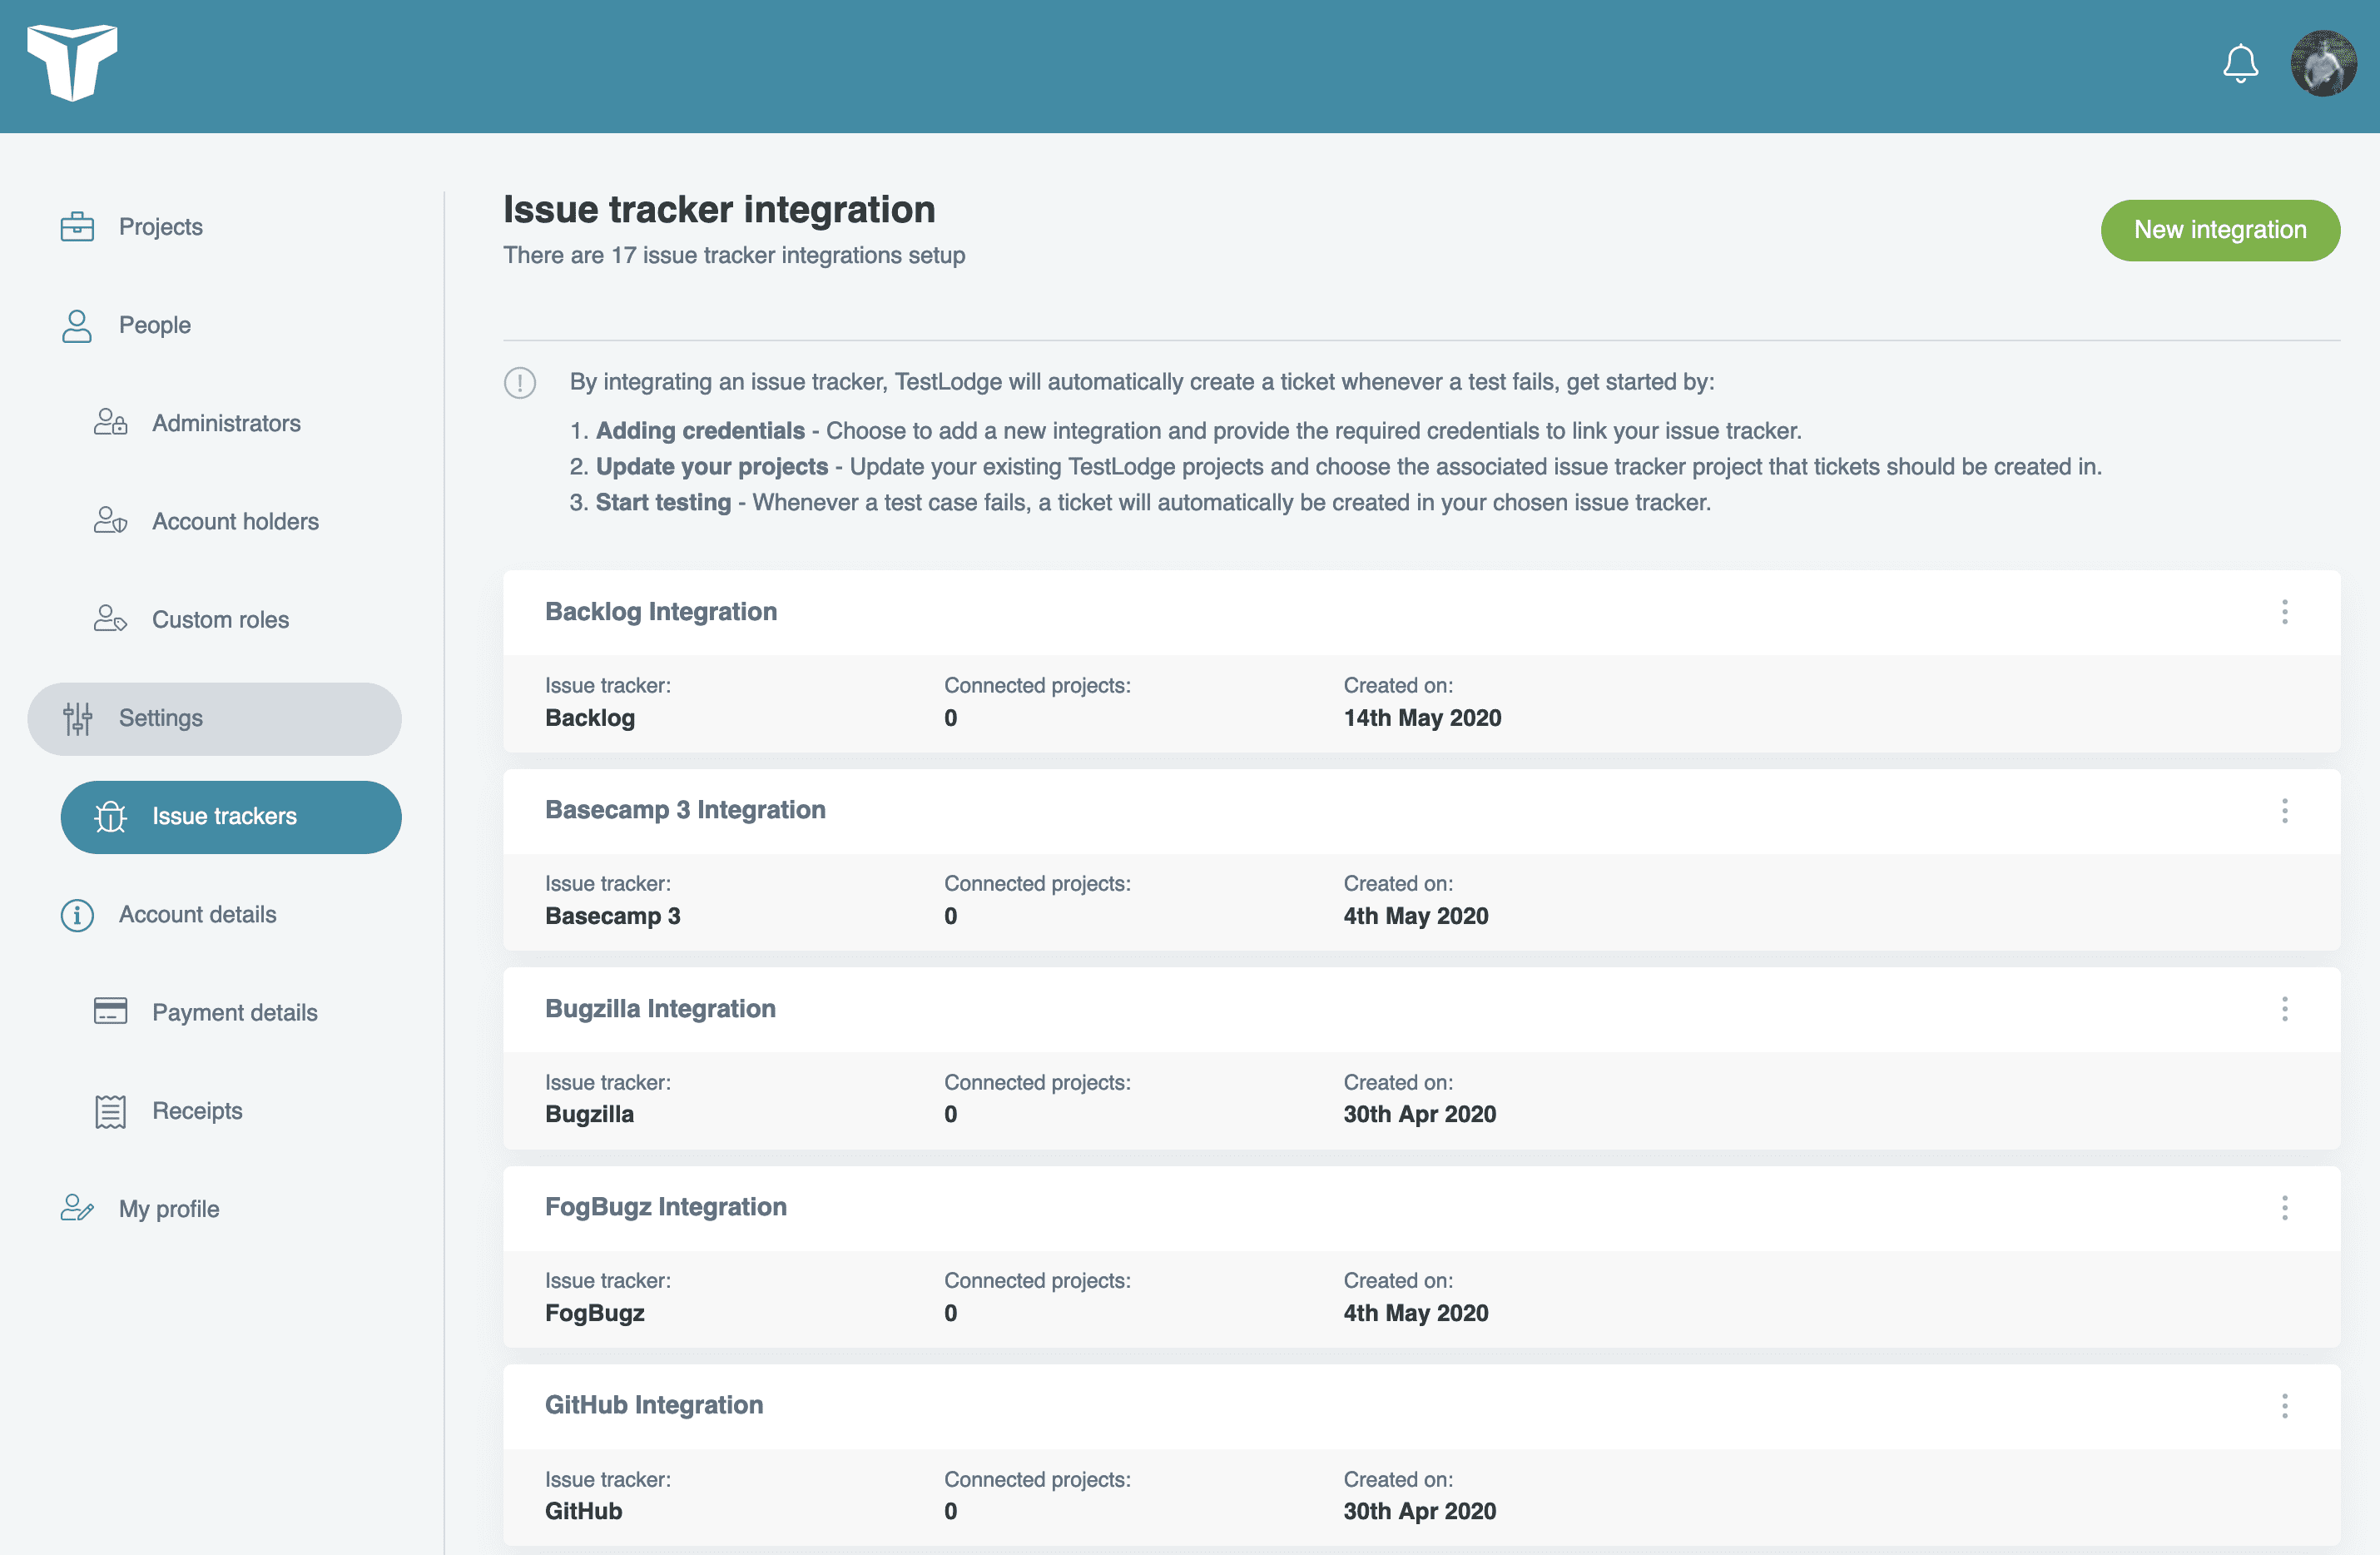2380x1555 pixels.
Task: Click the Backlog Integration title
Action: pos(661,611)
